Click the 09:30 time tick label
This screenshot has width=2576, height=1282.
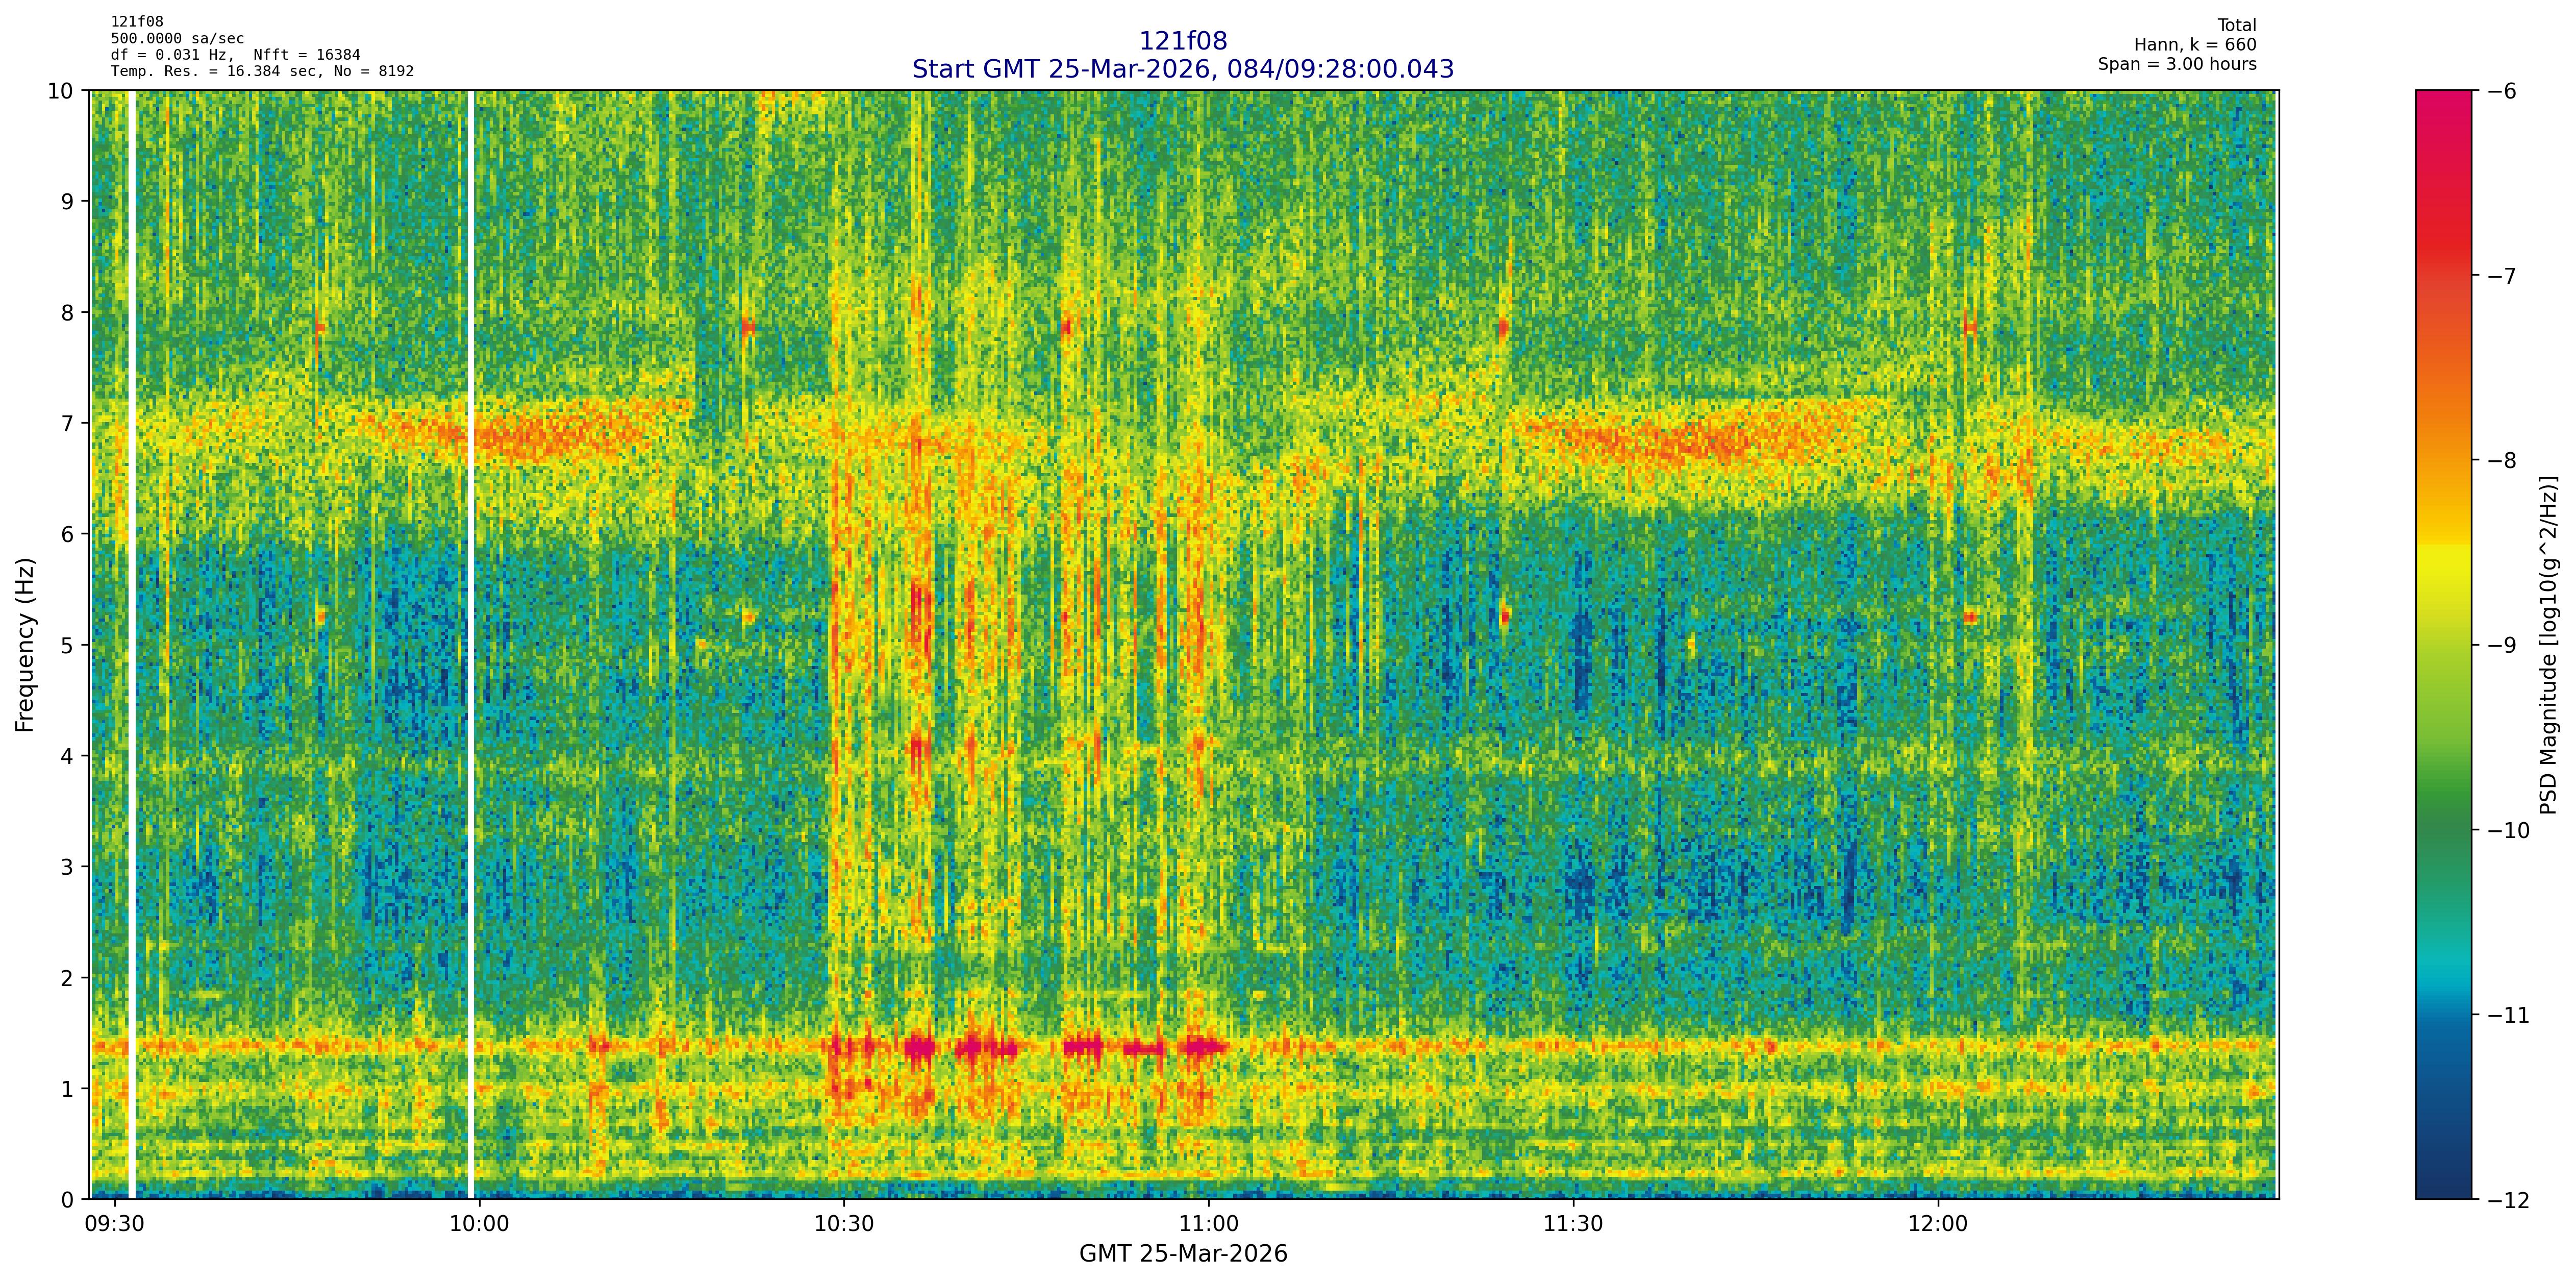pyautogui.click(x=114, y=1225)
